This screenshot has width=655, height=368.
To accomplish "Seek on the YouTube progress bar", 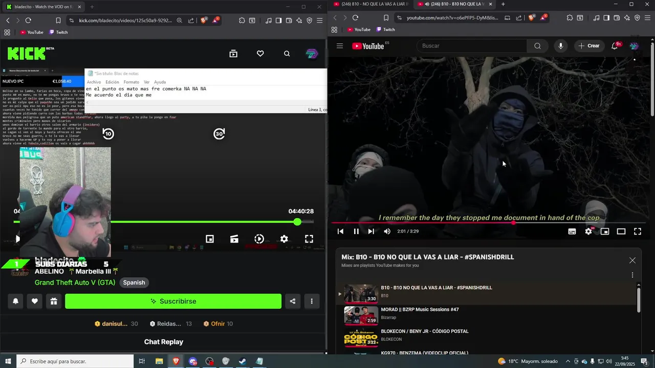I will click(490, 223).
